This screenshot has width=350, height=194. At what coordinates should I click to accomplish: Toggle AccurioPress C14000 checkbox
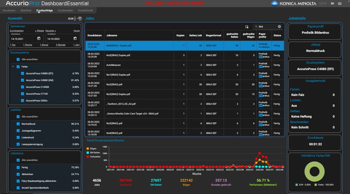[22, 87]
